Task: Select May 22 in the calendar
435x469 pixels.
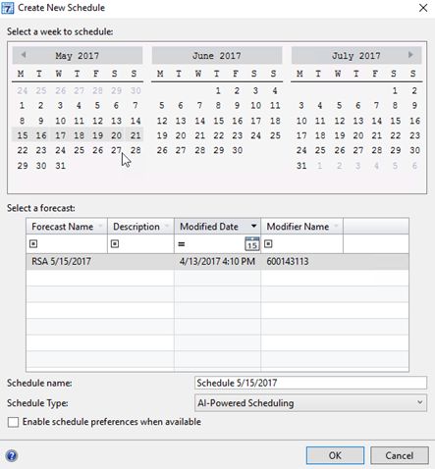Action: point(23,150)
